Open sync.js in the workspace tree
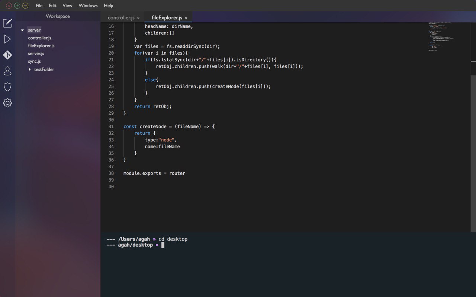This screenshot has height=297, width=476. pyautogui.click(x=34, y=61)
